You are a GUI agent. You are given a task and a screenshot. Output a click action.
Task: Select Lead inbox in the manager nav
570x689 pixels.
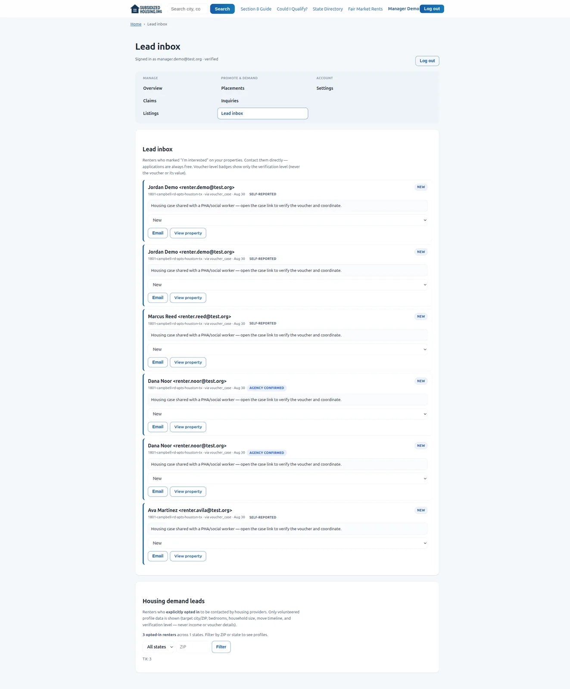(262, 113)
